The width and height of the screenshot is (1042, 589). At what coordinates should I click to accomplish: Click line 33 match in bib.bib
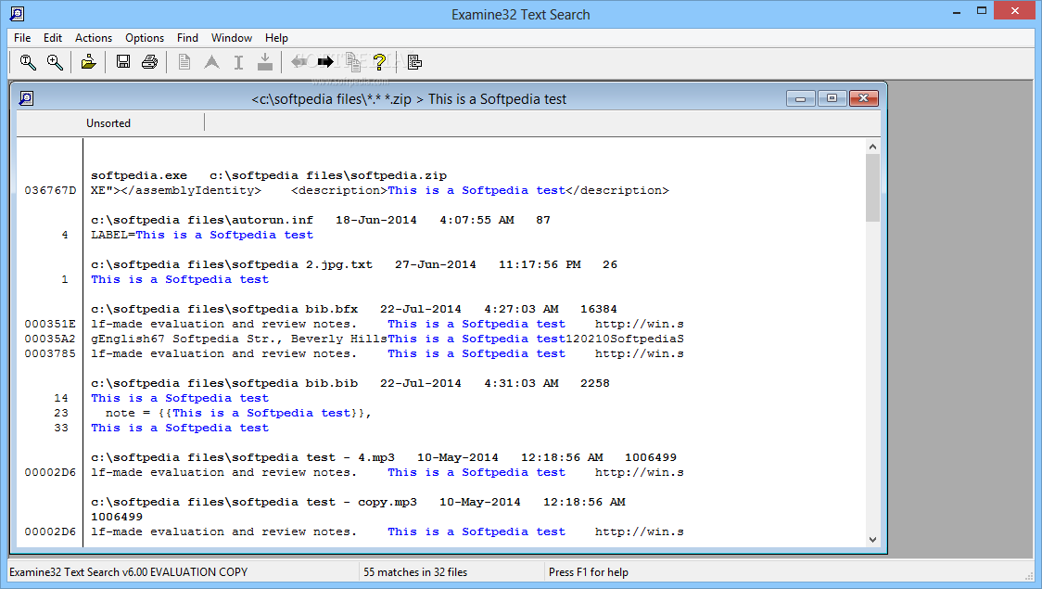click(x=180, y=428)
